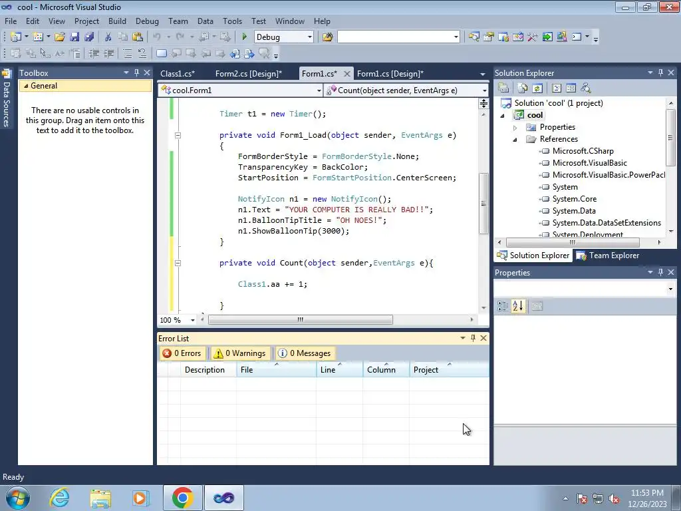The image size is (681, 511).
Task: Click the New Project toolbar icon
Action: click(16, 37)
